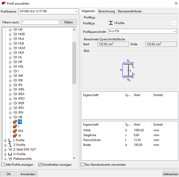The height and width of the screenshot is (177, 179).
Task: Click the UB profile catalog icon
Action: (15, 117)
